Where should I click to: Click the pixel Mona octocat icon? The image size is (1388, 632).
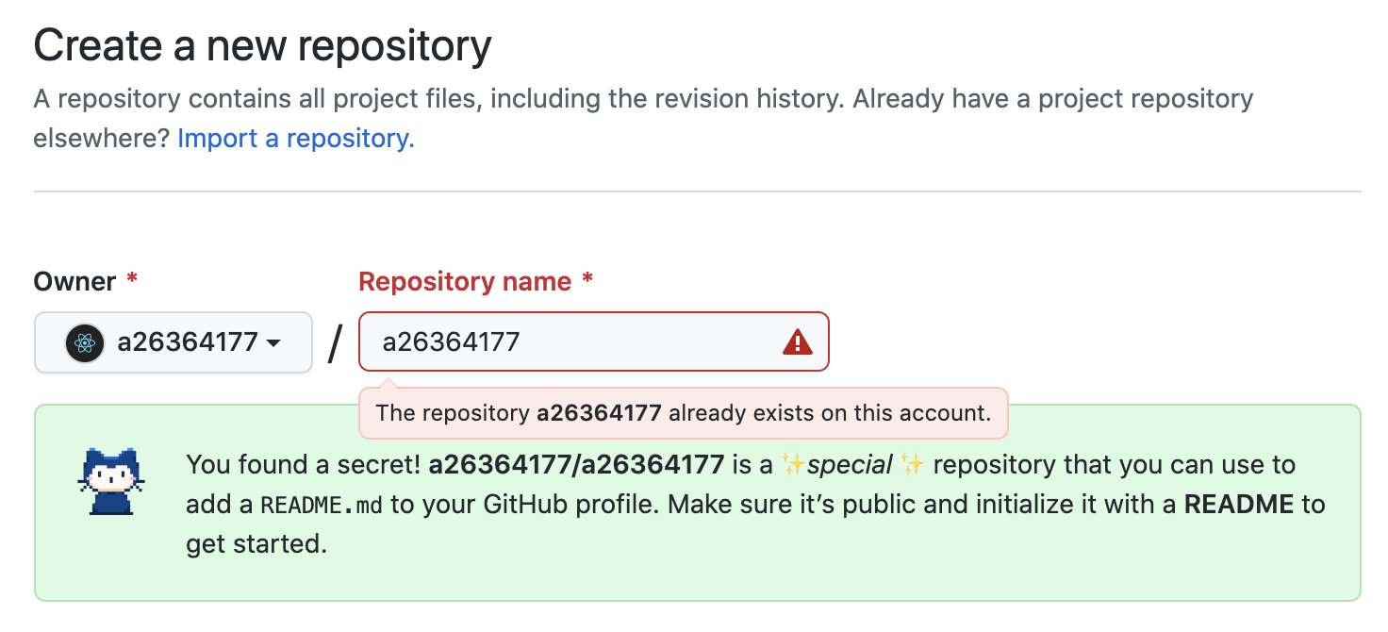(112, 482)
